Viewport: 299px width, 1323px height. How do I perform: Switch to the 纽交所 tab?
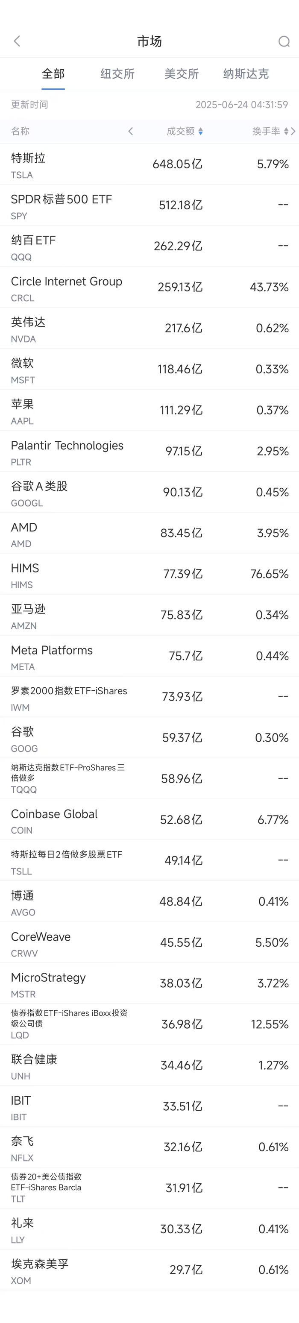tap(117, 74)
